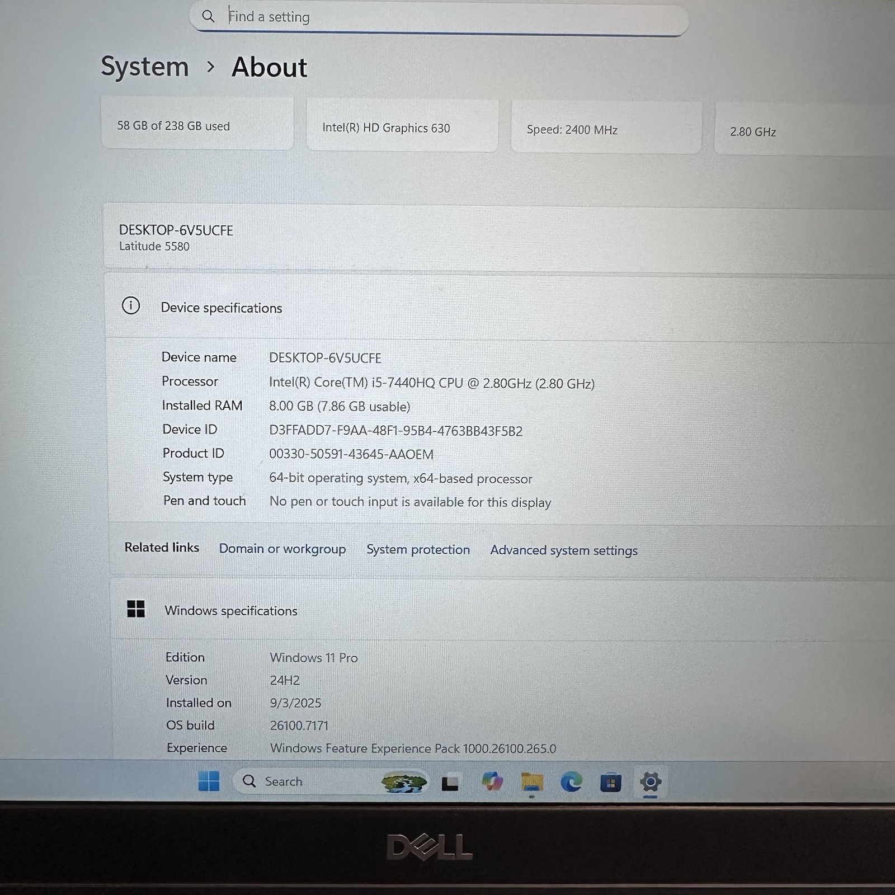Click the taskbar search highlight image

tap(404, 781)
